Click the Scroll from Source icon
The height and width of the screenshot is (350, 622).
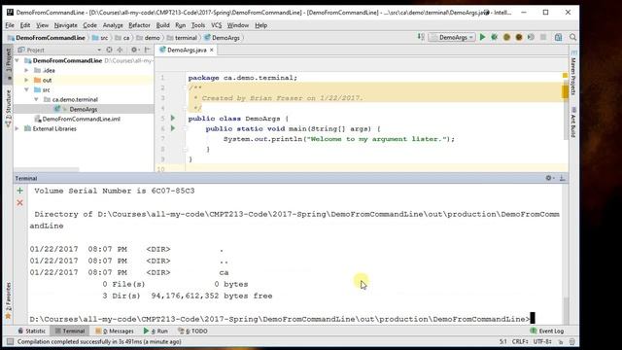(x=109, y=50)
